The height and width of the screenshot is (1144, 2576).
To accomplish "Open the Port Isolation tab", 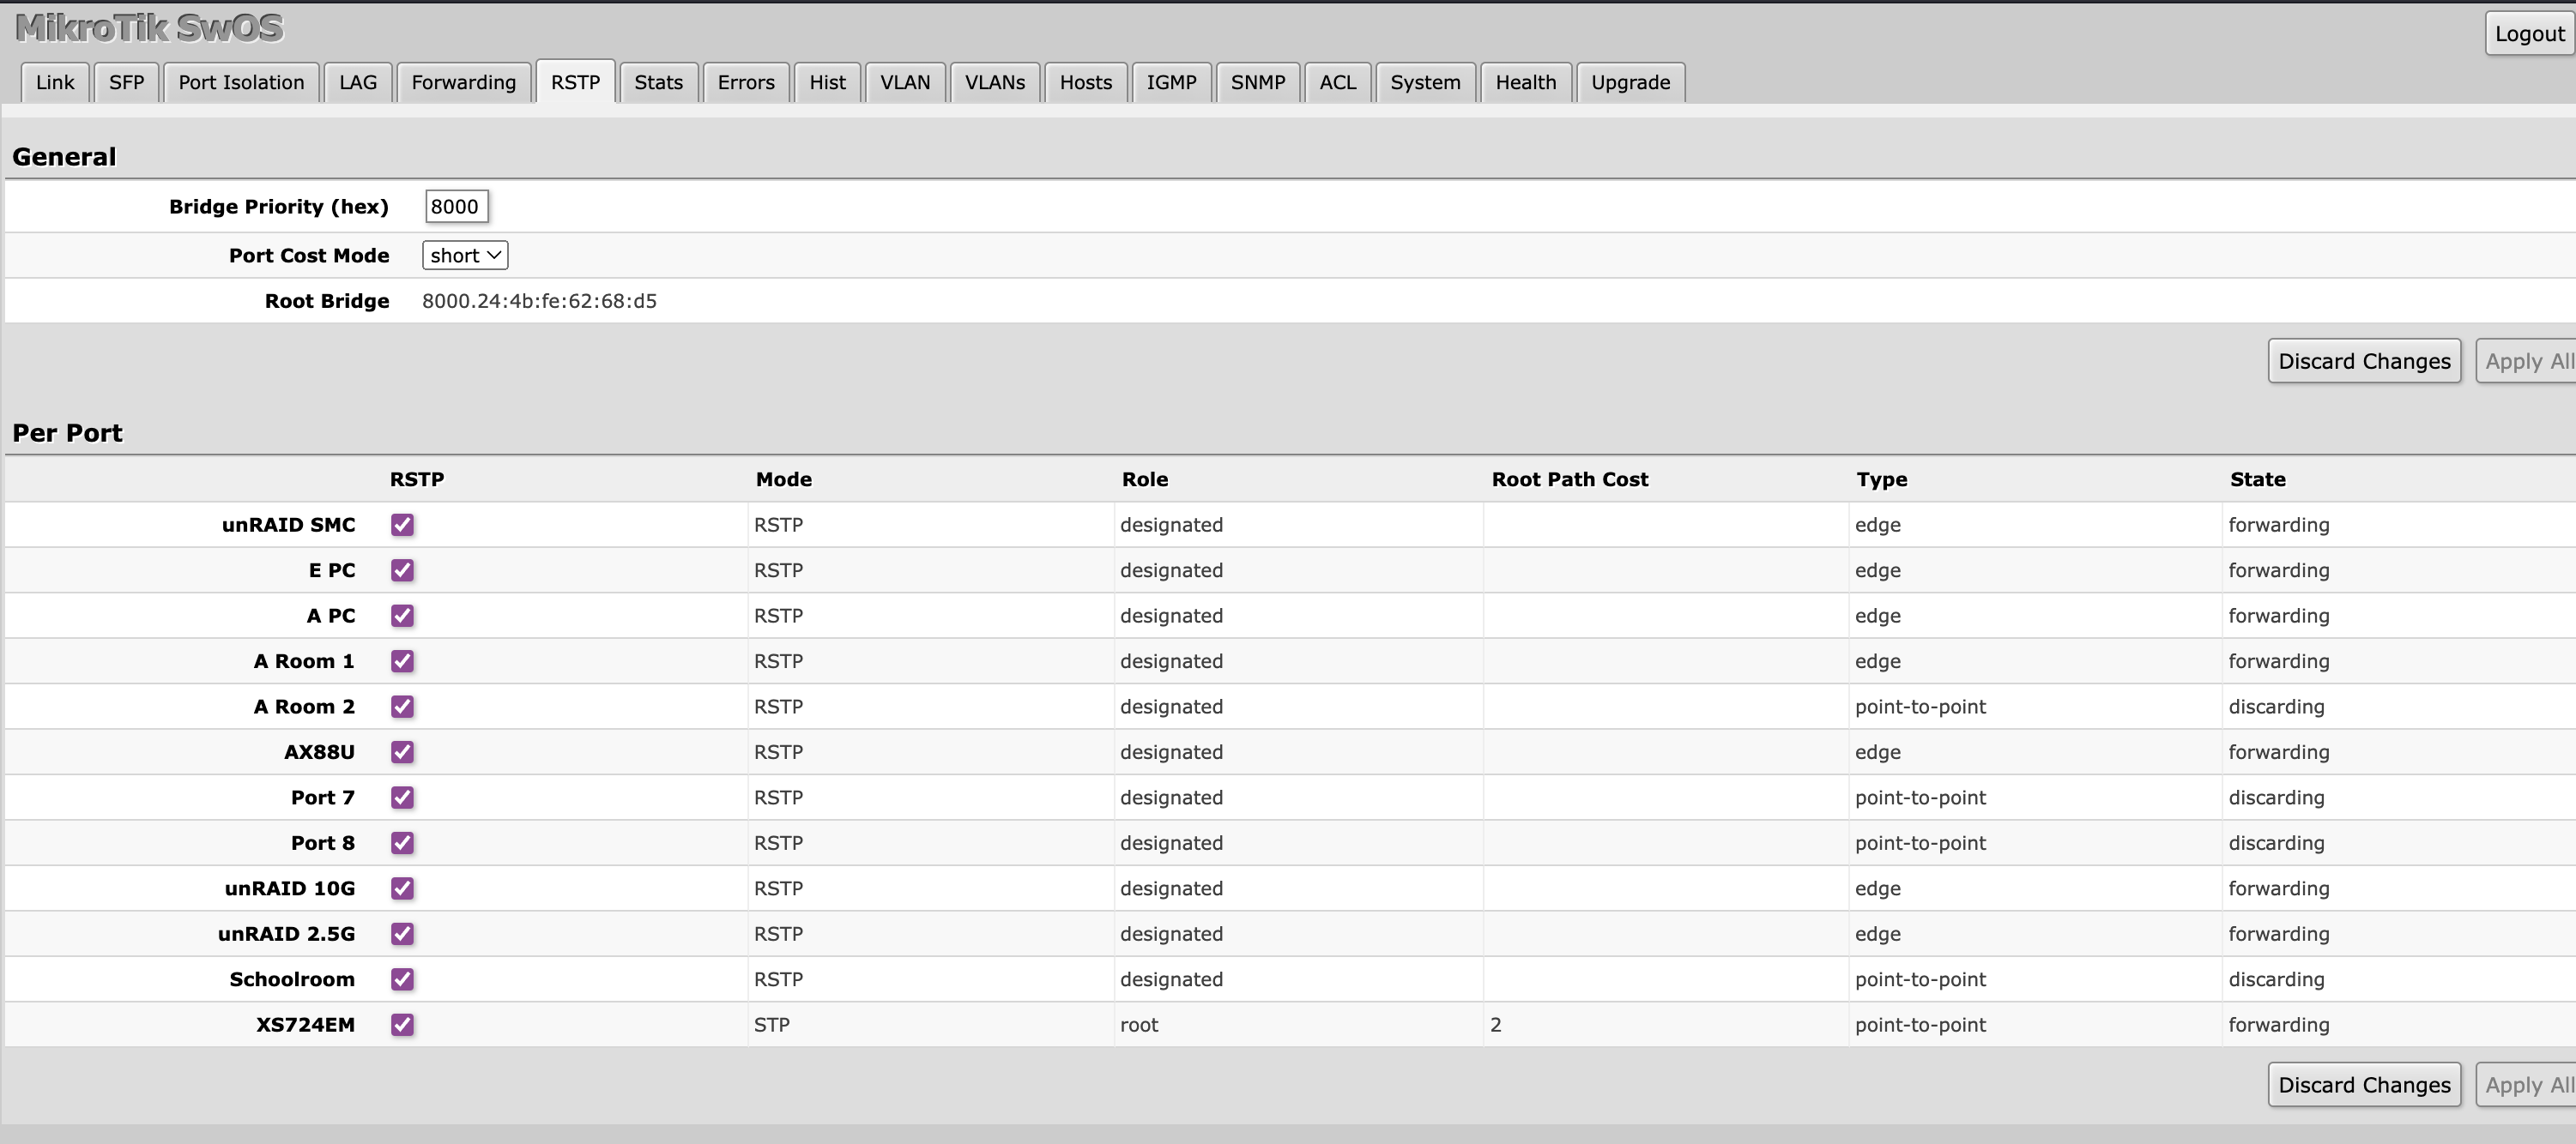I will click(241, 83).
